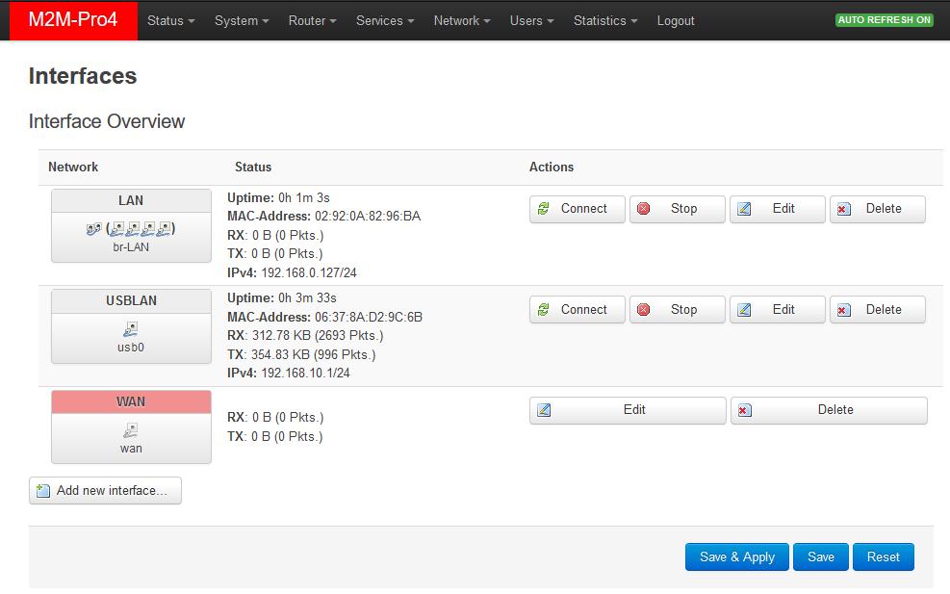Click the LAN MAC address 02:92:0A:82:96:BA

[367, 217]
